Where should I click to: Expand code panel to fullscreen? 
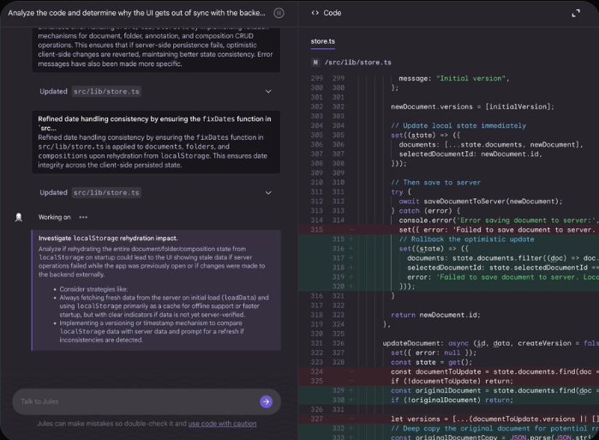(576, 14)
